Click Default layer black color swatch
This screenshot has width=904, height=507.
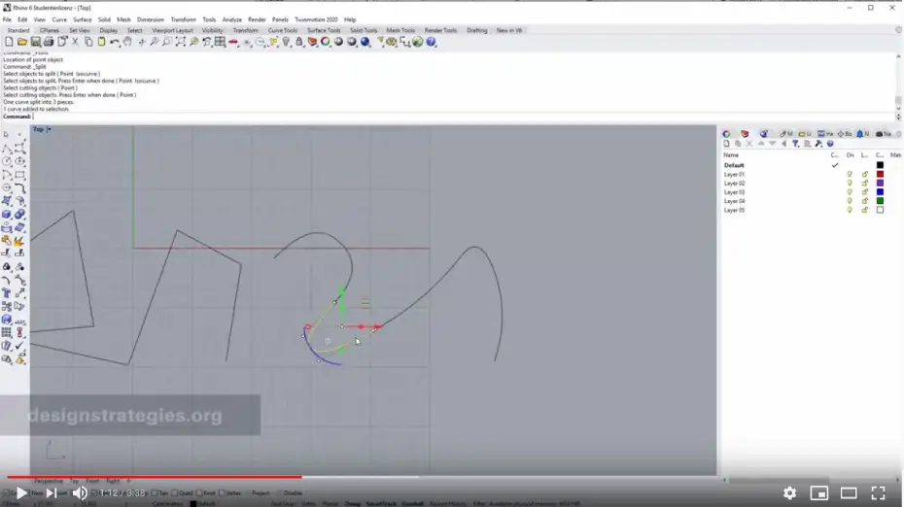click(880, 165)
